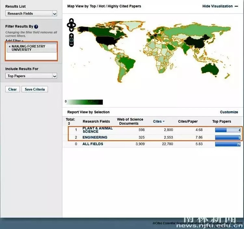Click the help icon beside Filter Results By

36,27
